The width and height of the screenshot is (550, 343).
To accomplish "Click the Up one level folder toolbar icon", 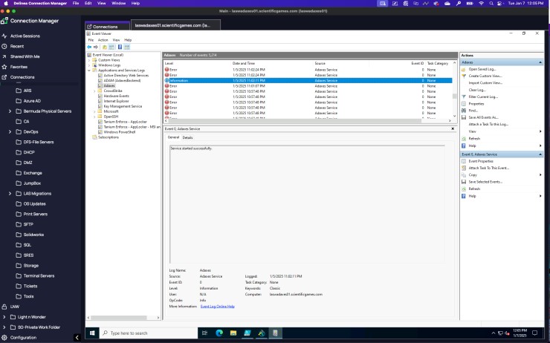I will click(x=105, y=47).
